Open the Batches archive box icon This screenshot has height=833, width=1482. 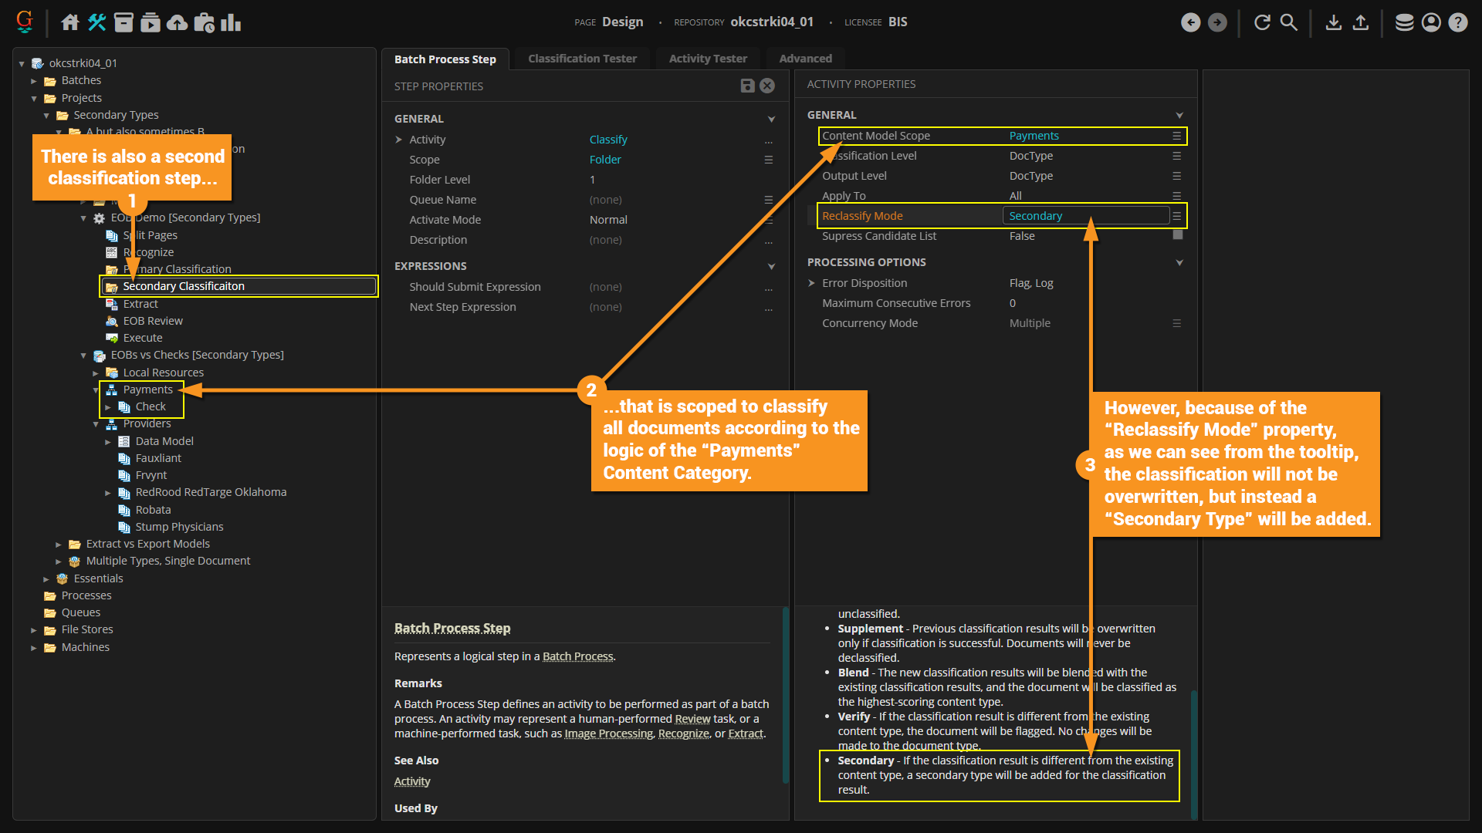point(123,22)
